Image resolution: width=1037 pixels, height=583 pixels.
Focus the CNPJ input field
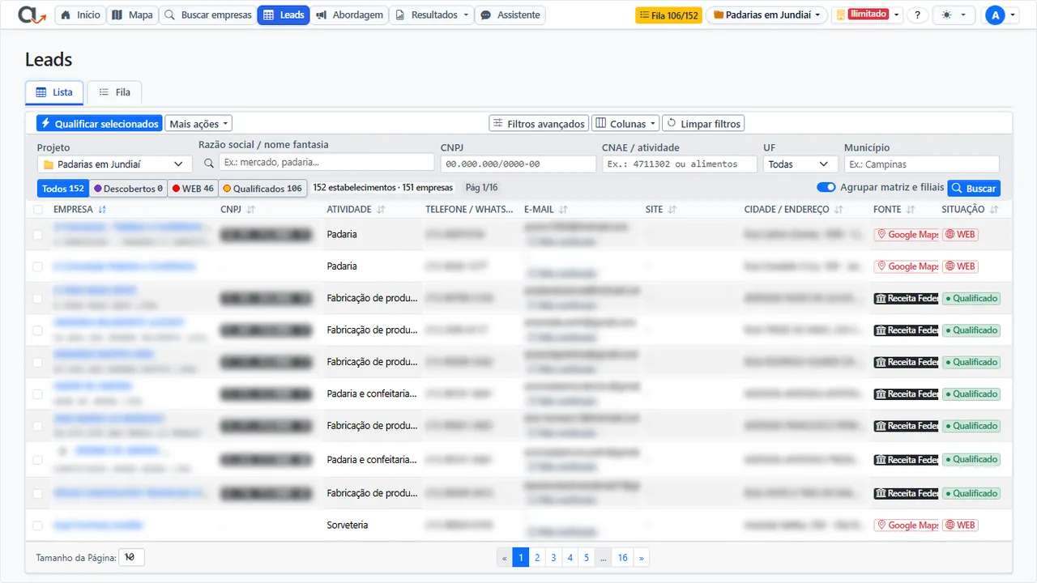coord(518,164)
